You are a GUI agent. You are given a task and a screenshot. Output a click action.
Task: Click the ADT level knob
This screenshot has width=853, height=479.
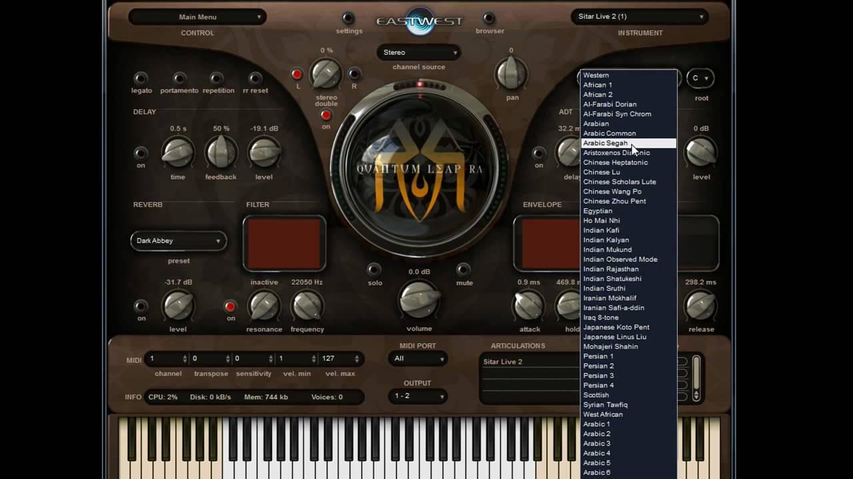[701, 152]
